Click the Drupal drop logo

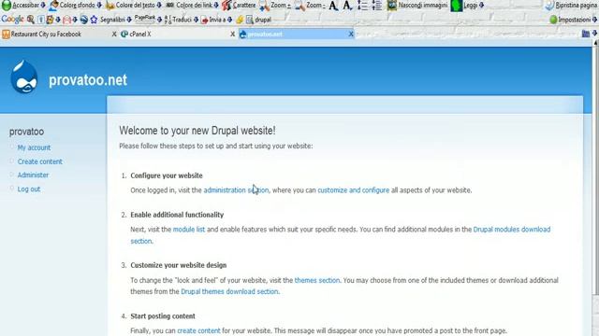[x=24, y=77]
